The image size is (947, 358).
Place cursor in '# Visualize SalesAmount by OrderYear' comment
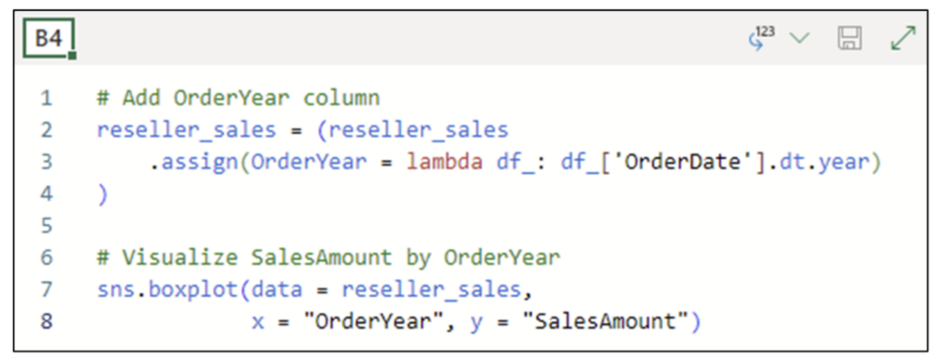(328, 258)
